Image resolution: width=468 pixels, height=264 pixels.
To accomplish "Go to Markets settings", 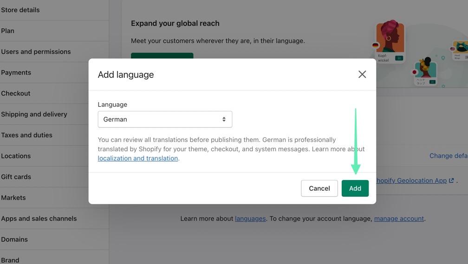I will point(13,198).
